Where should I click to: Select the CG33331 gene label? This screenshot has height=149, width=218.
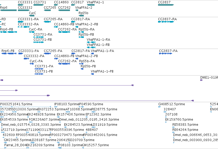point(25,2)
